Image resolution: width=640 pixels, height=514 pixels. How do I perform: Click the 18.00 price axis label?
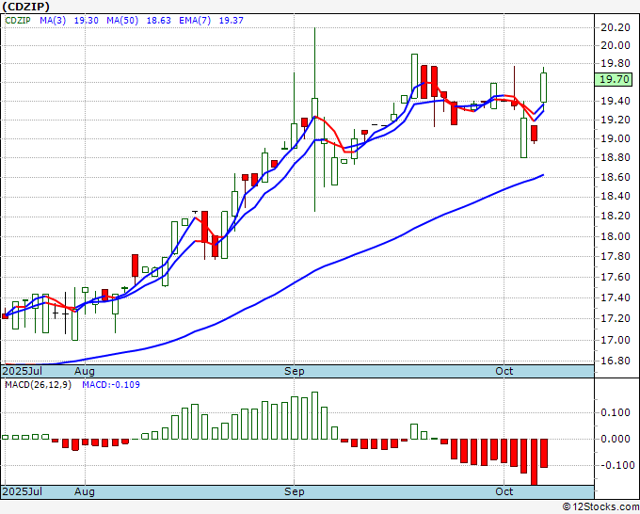(616, 236)
